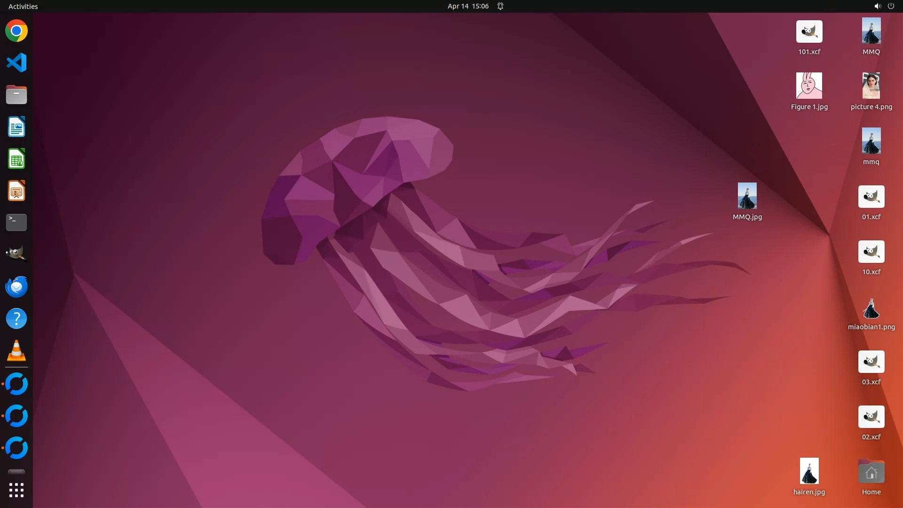903x508 pixels.
Task: Open LibreOffice Calc spreadsheet icon
Action: click(x=16, y=159)
